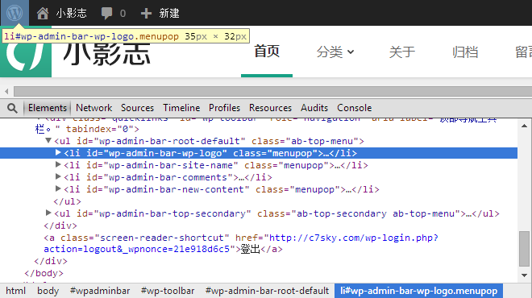Switch to the Profiles tab
This screenshot has height=298, width=532.
click(224, 108)
